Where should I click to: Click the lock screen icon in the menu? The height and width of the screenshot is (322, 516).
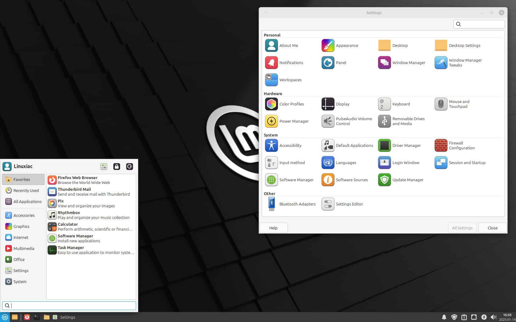click(x=117, y=167)
